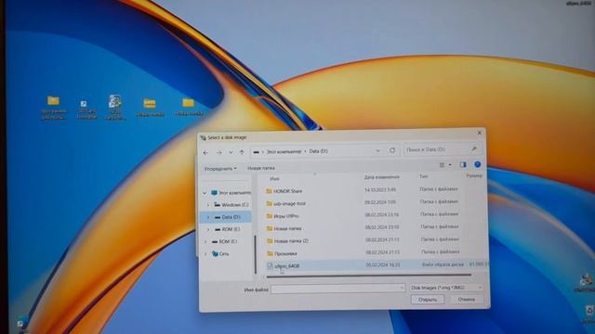
Task: Sort files by Дата изменения column
Action: pyautogui.click(x=382, y=177)
